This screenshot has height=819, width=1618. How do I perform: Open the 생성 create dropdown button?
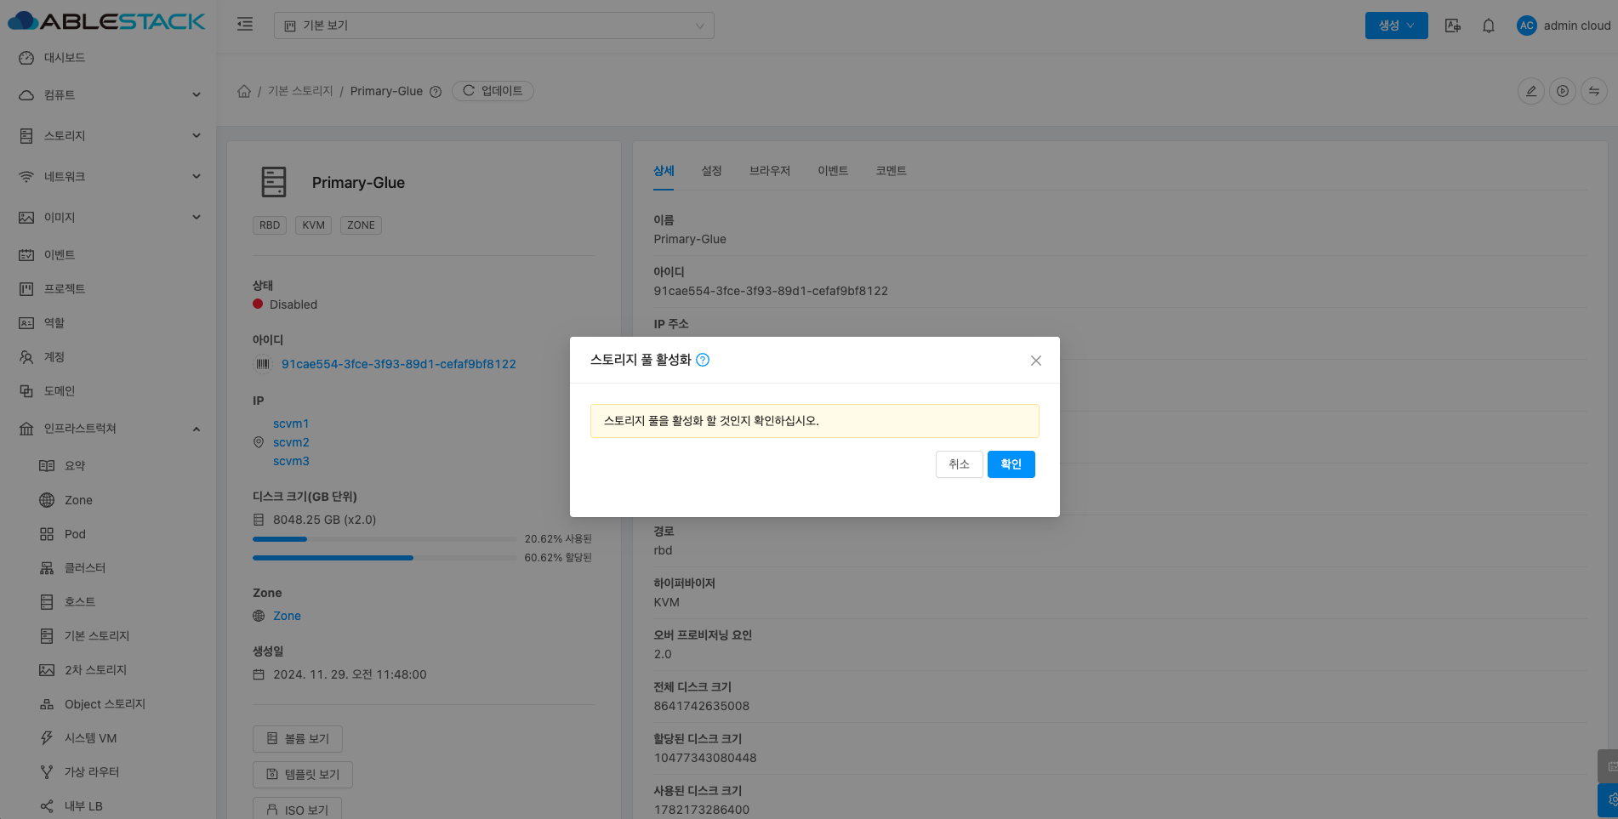[x=1396, y=26]
